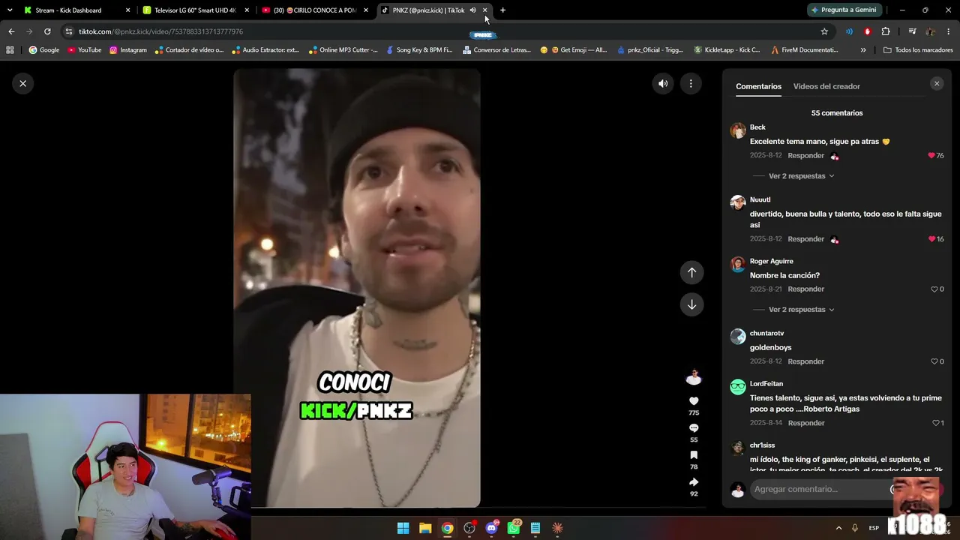Open WhatsApp from the taskbar
Screen dimensions: 960x540
(x=514, y=528)
